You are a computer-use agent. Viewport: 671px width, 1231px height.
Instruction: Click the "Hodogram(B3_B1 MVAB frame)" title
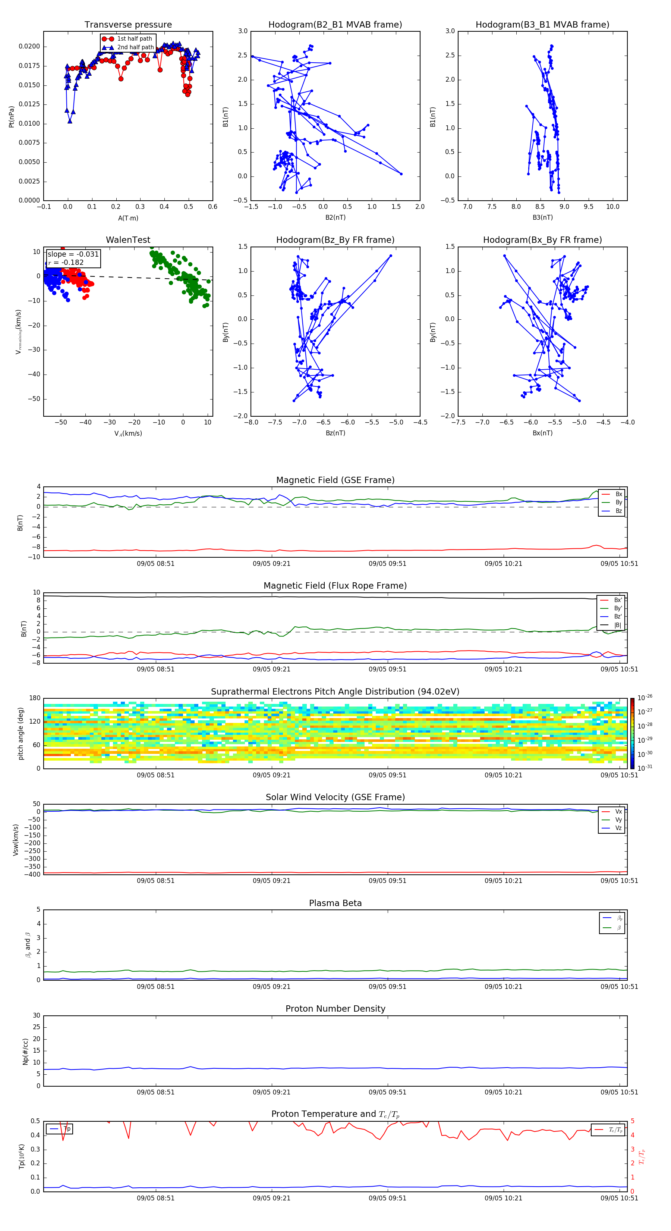coord(542,25)
